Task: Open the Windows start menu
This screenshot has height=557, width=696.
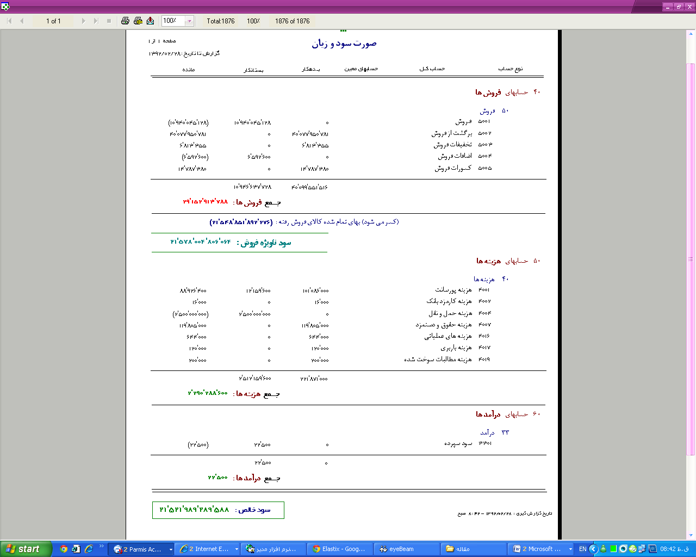Action: [x=26, y=549]
